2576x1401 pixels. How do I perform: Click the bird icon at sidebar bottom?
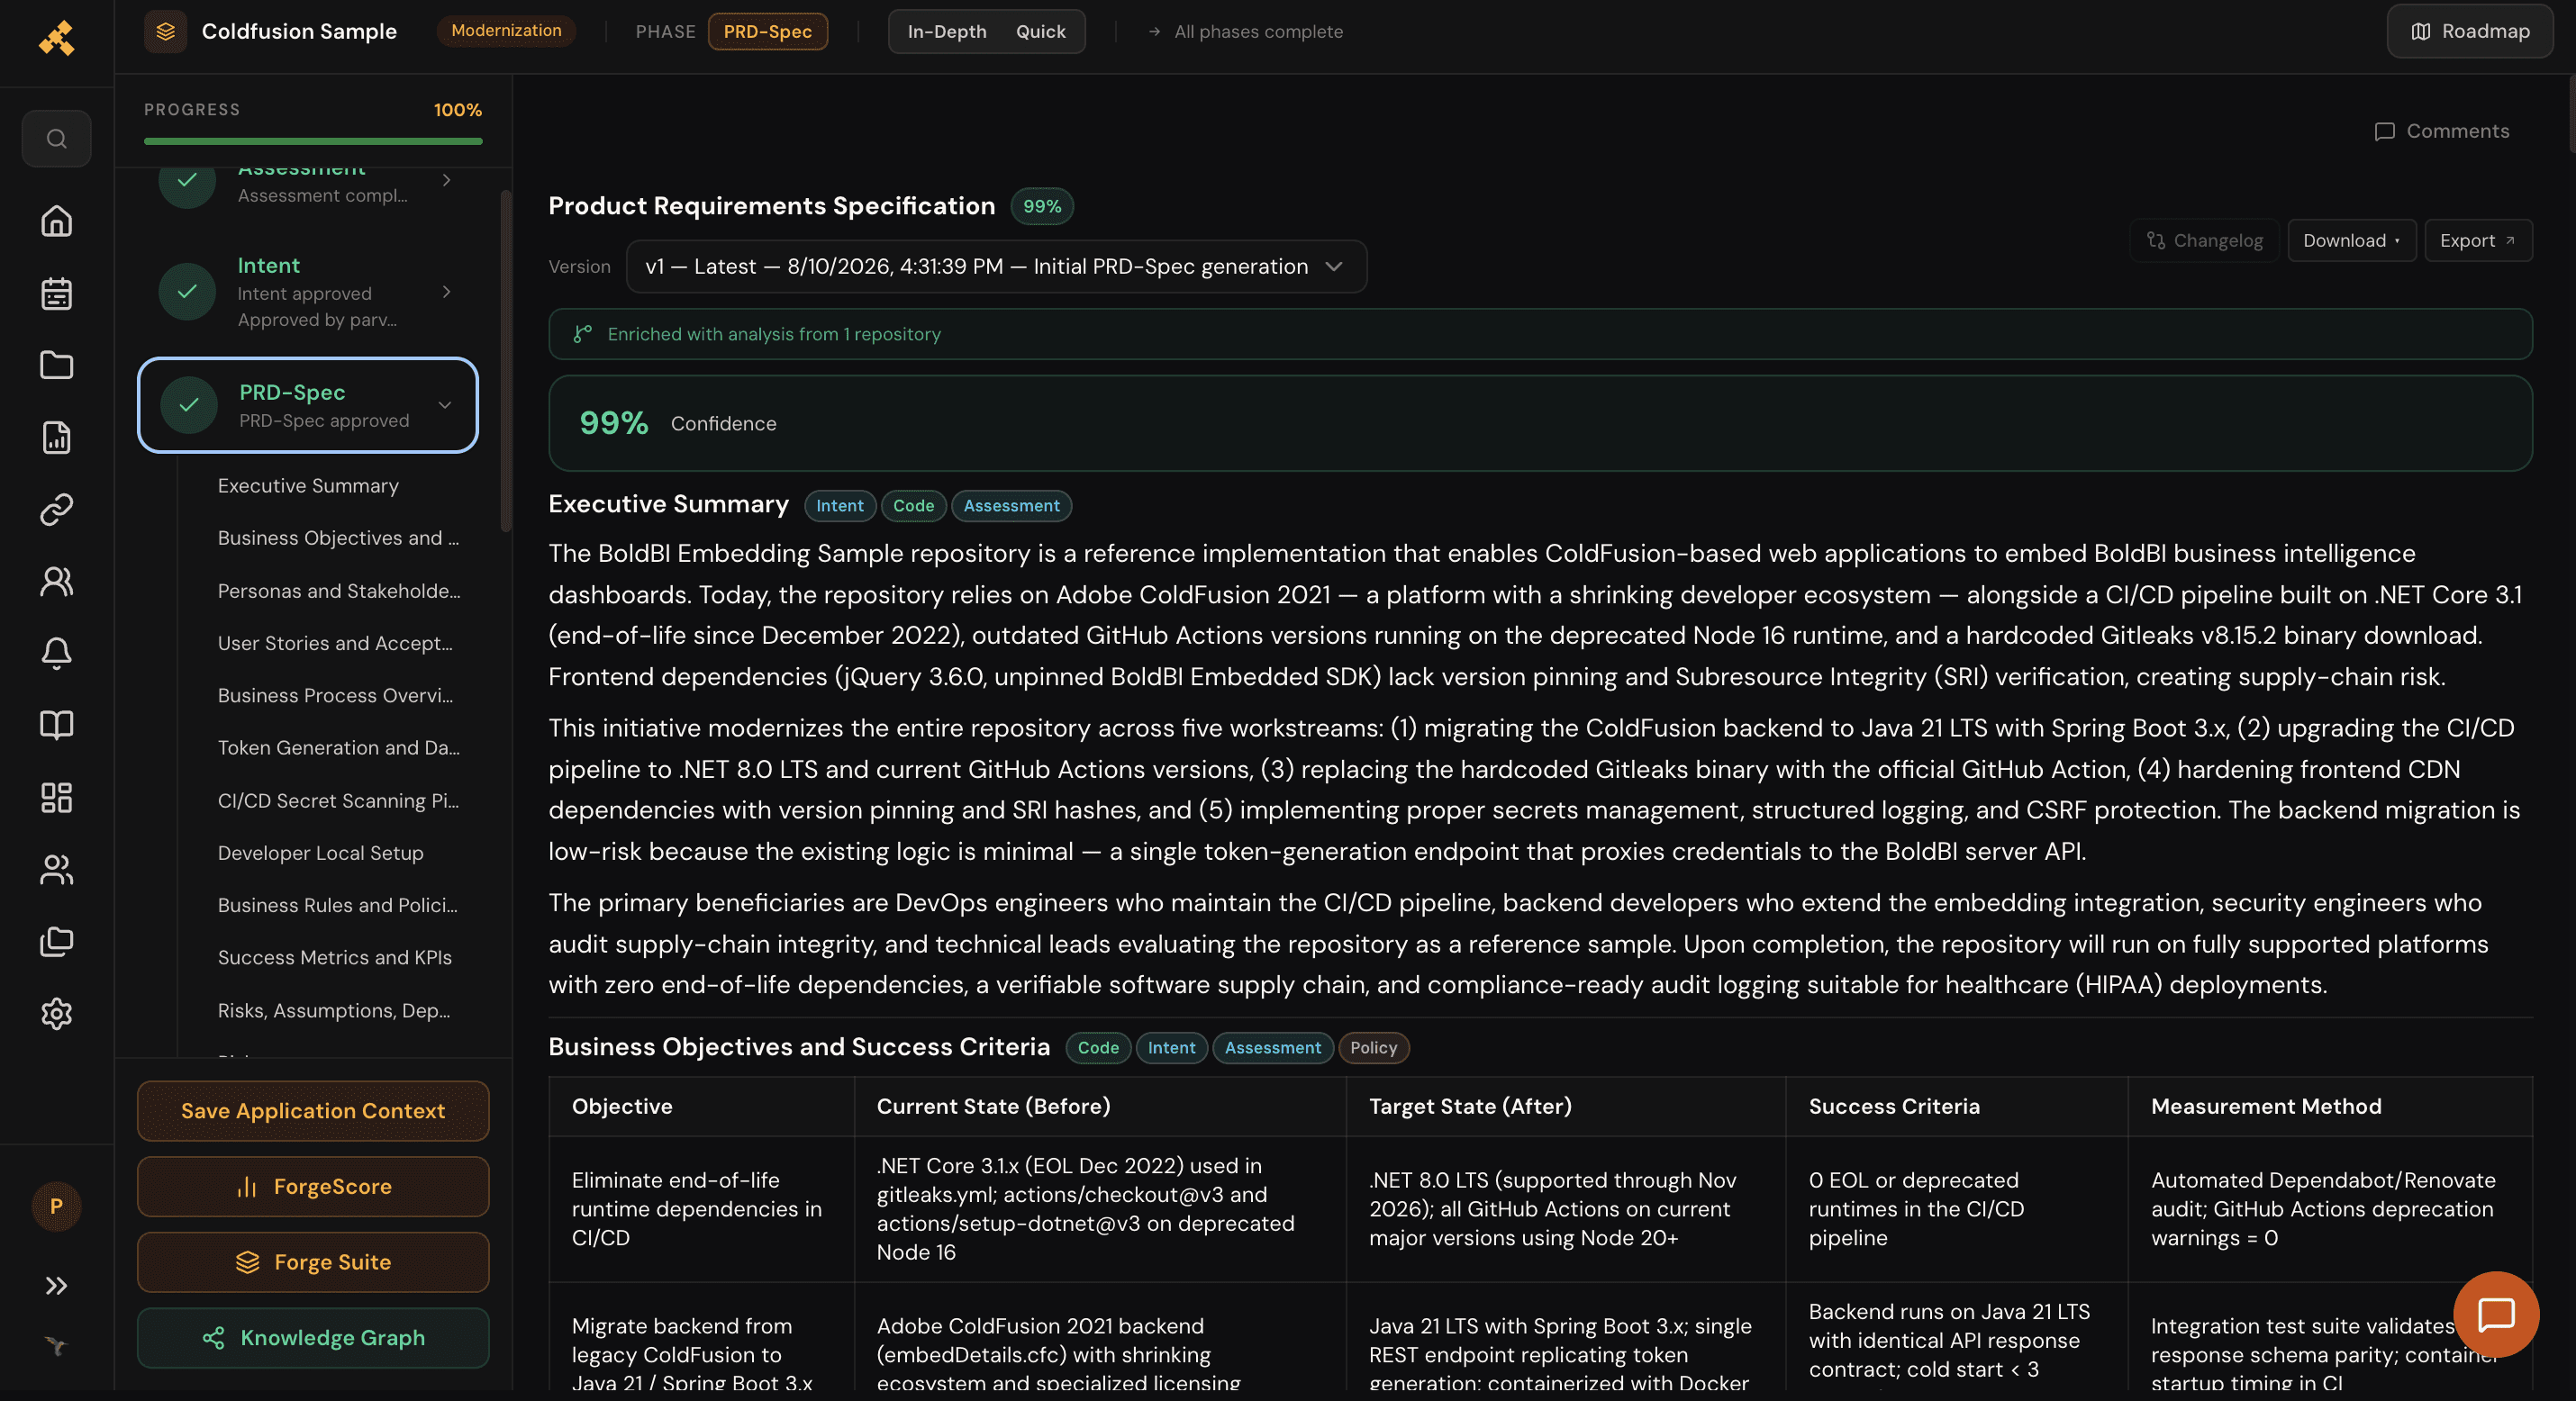coord(56,1346)
